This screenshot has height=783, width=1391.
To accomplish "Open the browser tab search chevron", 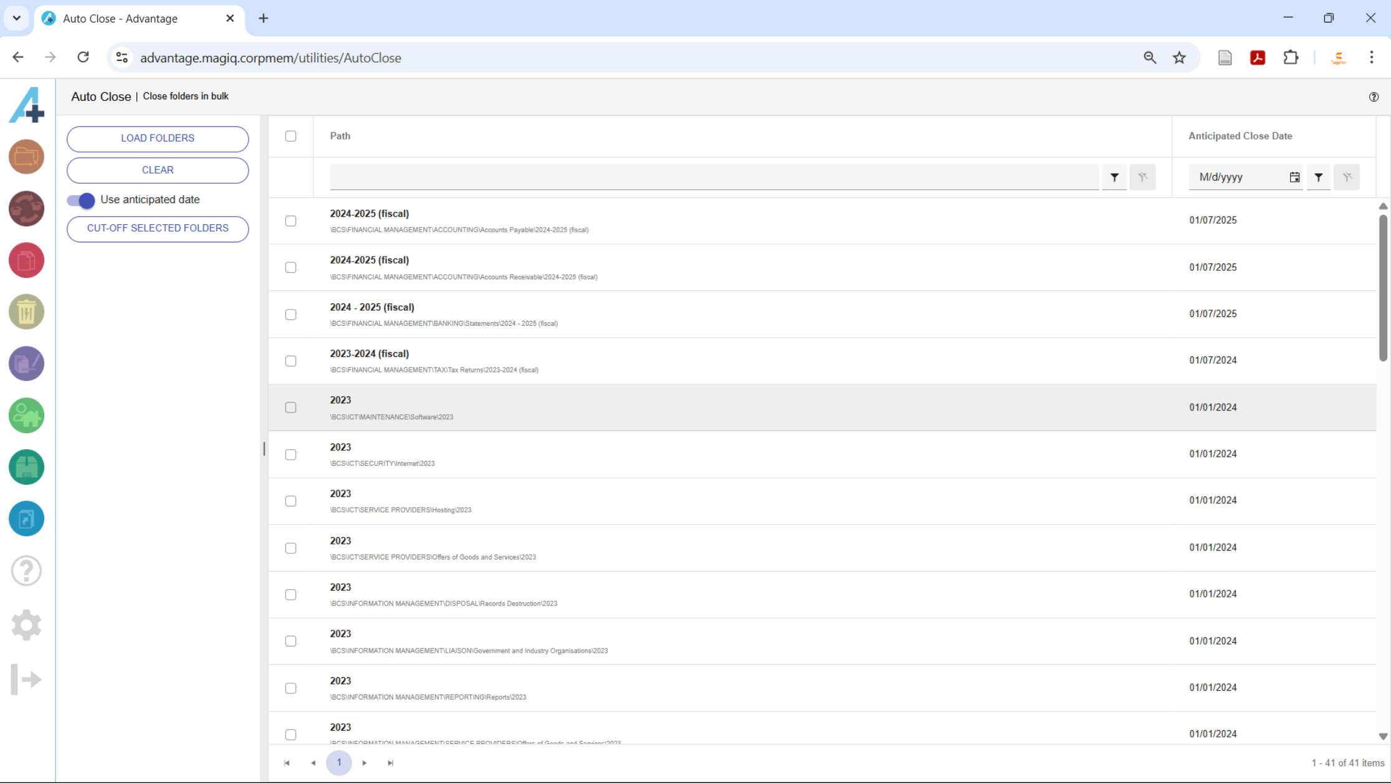I will (x=16, y=18).
